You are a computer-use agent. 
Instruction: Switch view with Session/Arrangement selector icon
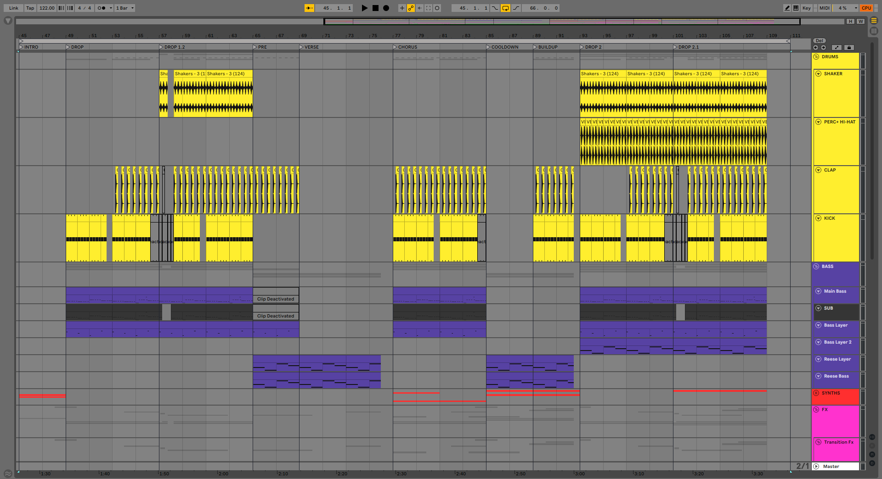874,21
